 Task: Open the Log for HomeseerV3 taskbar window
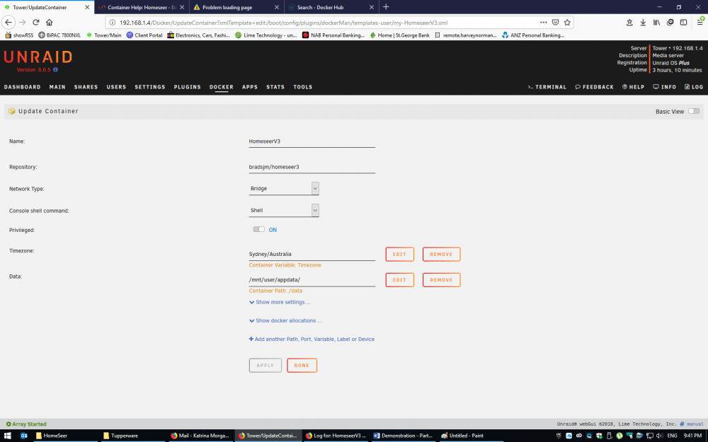tap(336, 435)
